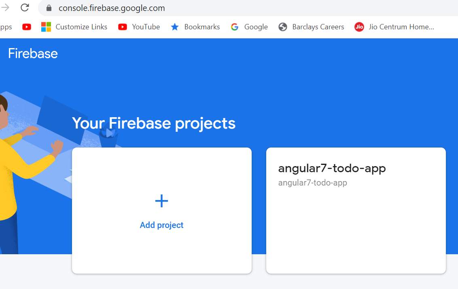Open the labeled YouTube bookmark
This screenshot has width=458, height=289.
tap(146, 27)
